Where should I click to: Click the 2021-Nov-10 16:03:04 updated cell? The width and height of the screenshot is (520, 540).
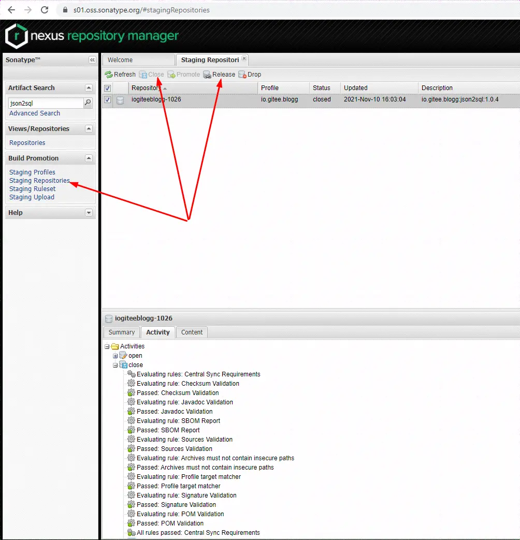click(375, 99)
